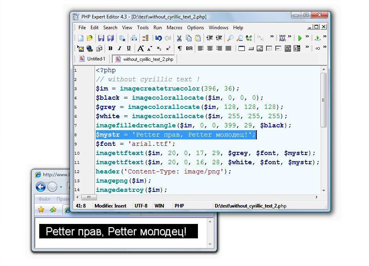Paste from clipboard with the paste icon

198,38
